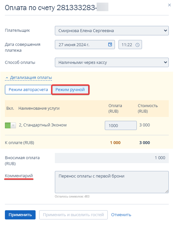The width and height of the screenshot is (174, 225).
Task: Open the Способ оплаты dropdown
Action: click(x=112, y=63)
